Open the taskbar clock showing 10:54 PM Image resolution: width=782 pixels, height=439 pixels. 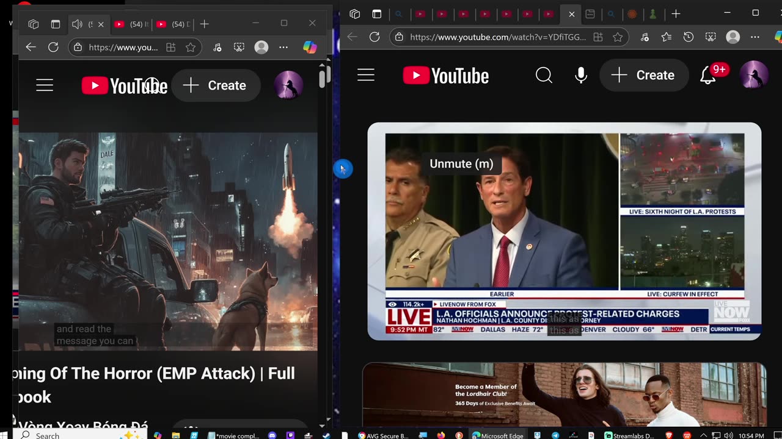[x=750, y=435]
